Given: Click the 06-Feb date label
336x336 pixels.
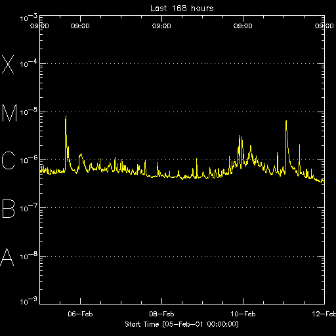Looking at the screenshot, I should [80, 314].
